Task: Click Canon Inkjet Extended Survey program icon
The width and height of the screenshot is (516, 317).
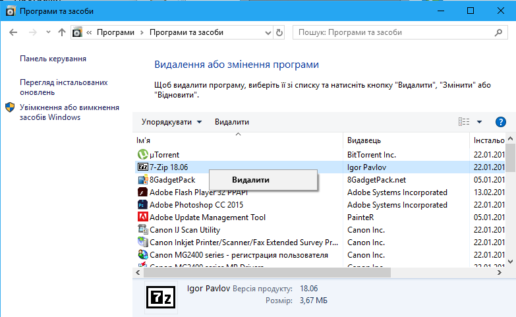Action: coord(142,242)
